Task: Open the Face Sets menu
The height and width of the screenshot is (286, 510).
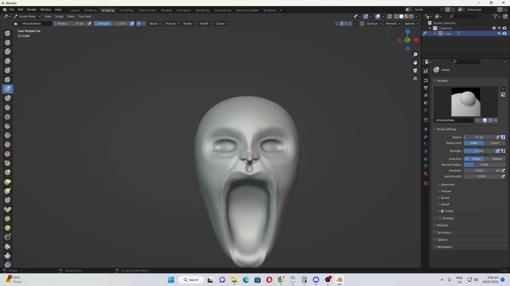Action: 84,16
